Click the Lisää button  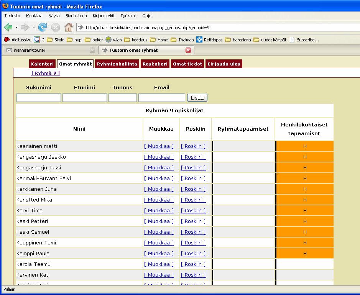click(x=197, y=98)
